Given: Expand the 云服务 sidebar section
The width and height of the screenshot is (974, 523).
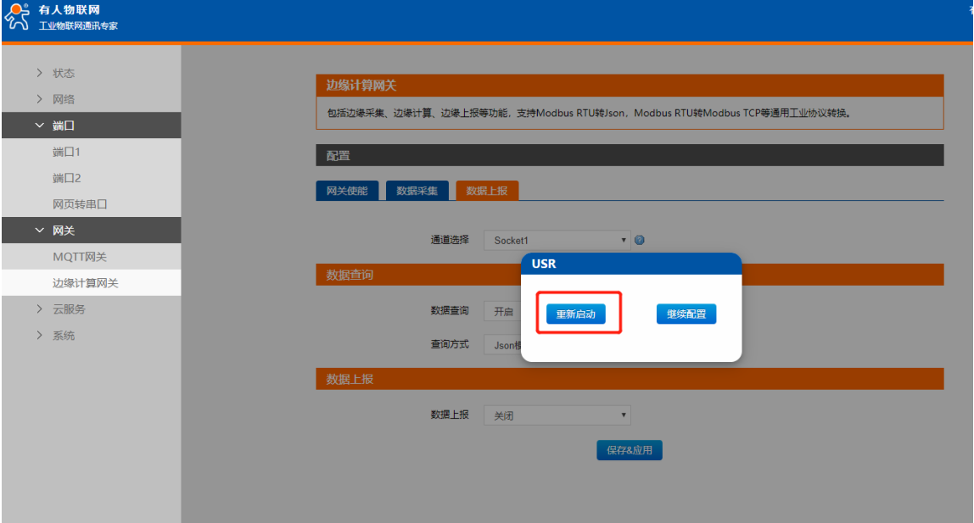Looking at the screenshot, I should (68, 309).
